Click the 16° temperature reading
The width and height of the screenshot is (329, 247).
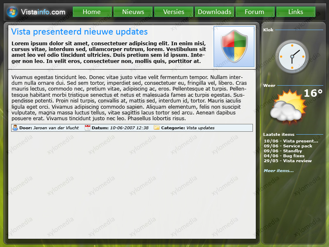click(x=313, y=93)
